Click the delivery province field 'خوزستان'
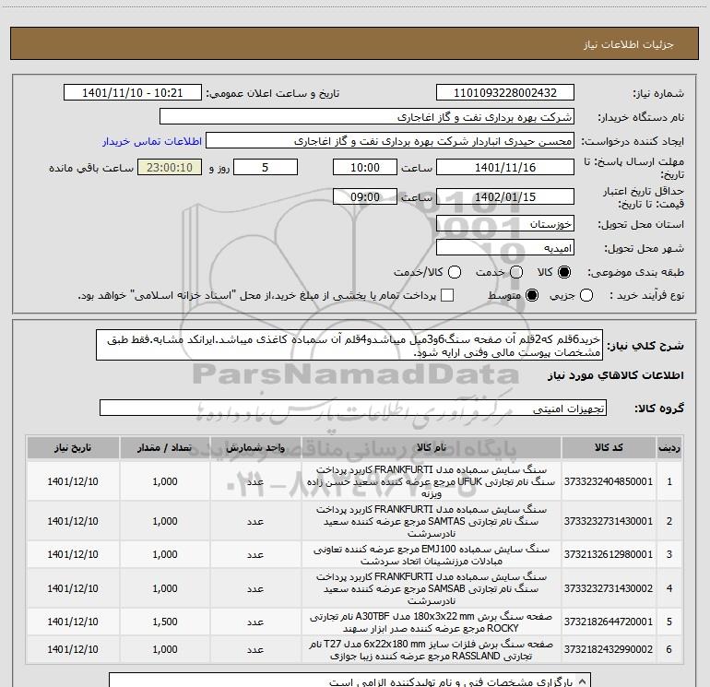Viewport: 710px width, 687px height. 505,224
